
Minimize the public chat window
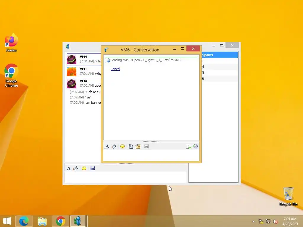[214, 46]
